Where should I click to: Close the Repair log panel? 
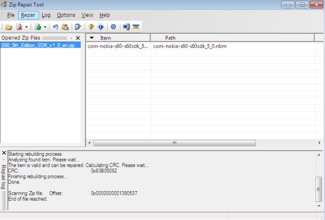4,153
